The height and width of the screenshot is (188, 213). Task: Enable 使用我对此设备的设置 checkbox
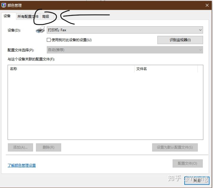point(49,40)
